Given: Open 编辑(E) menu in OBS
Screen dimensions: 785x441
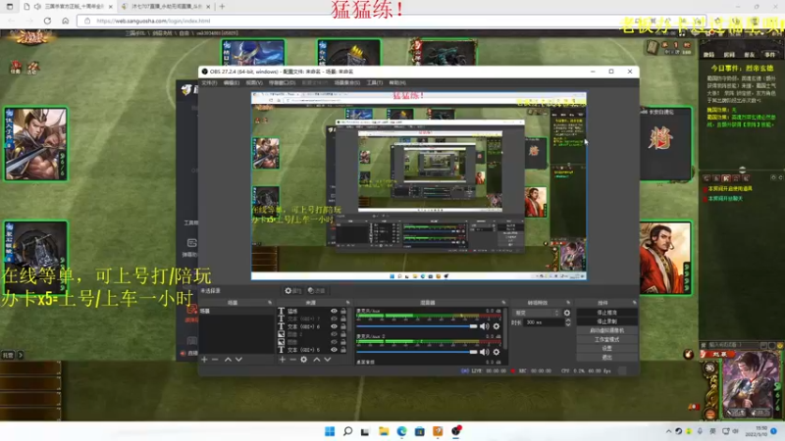Looking at the screenshot, I should coord(232,82).
